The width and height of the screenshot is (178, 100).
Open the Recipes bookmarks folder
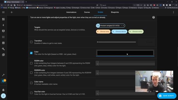point(125,8)
